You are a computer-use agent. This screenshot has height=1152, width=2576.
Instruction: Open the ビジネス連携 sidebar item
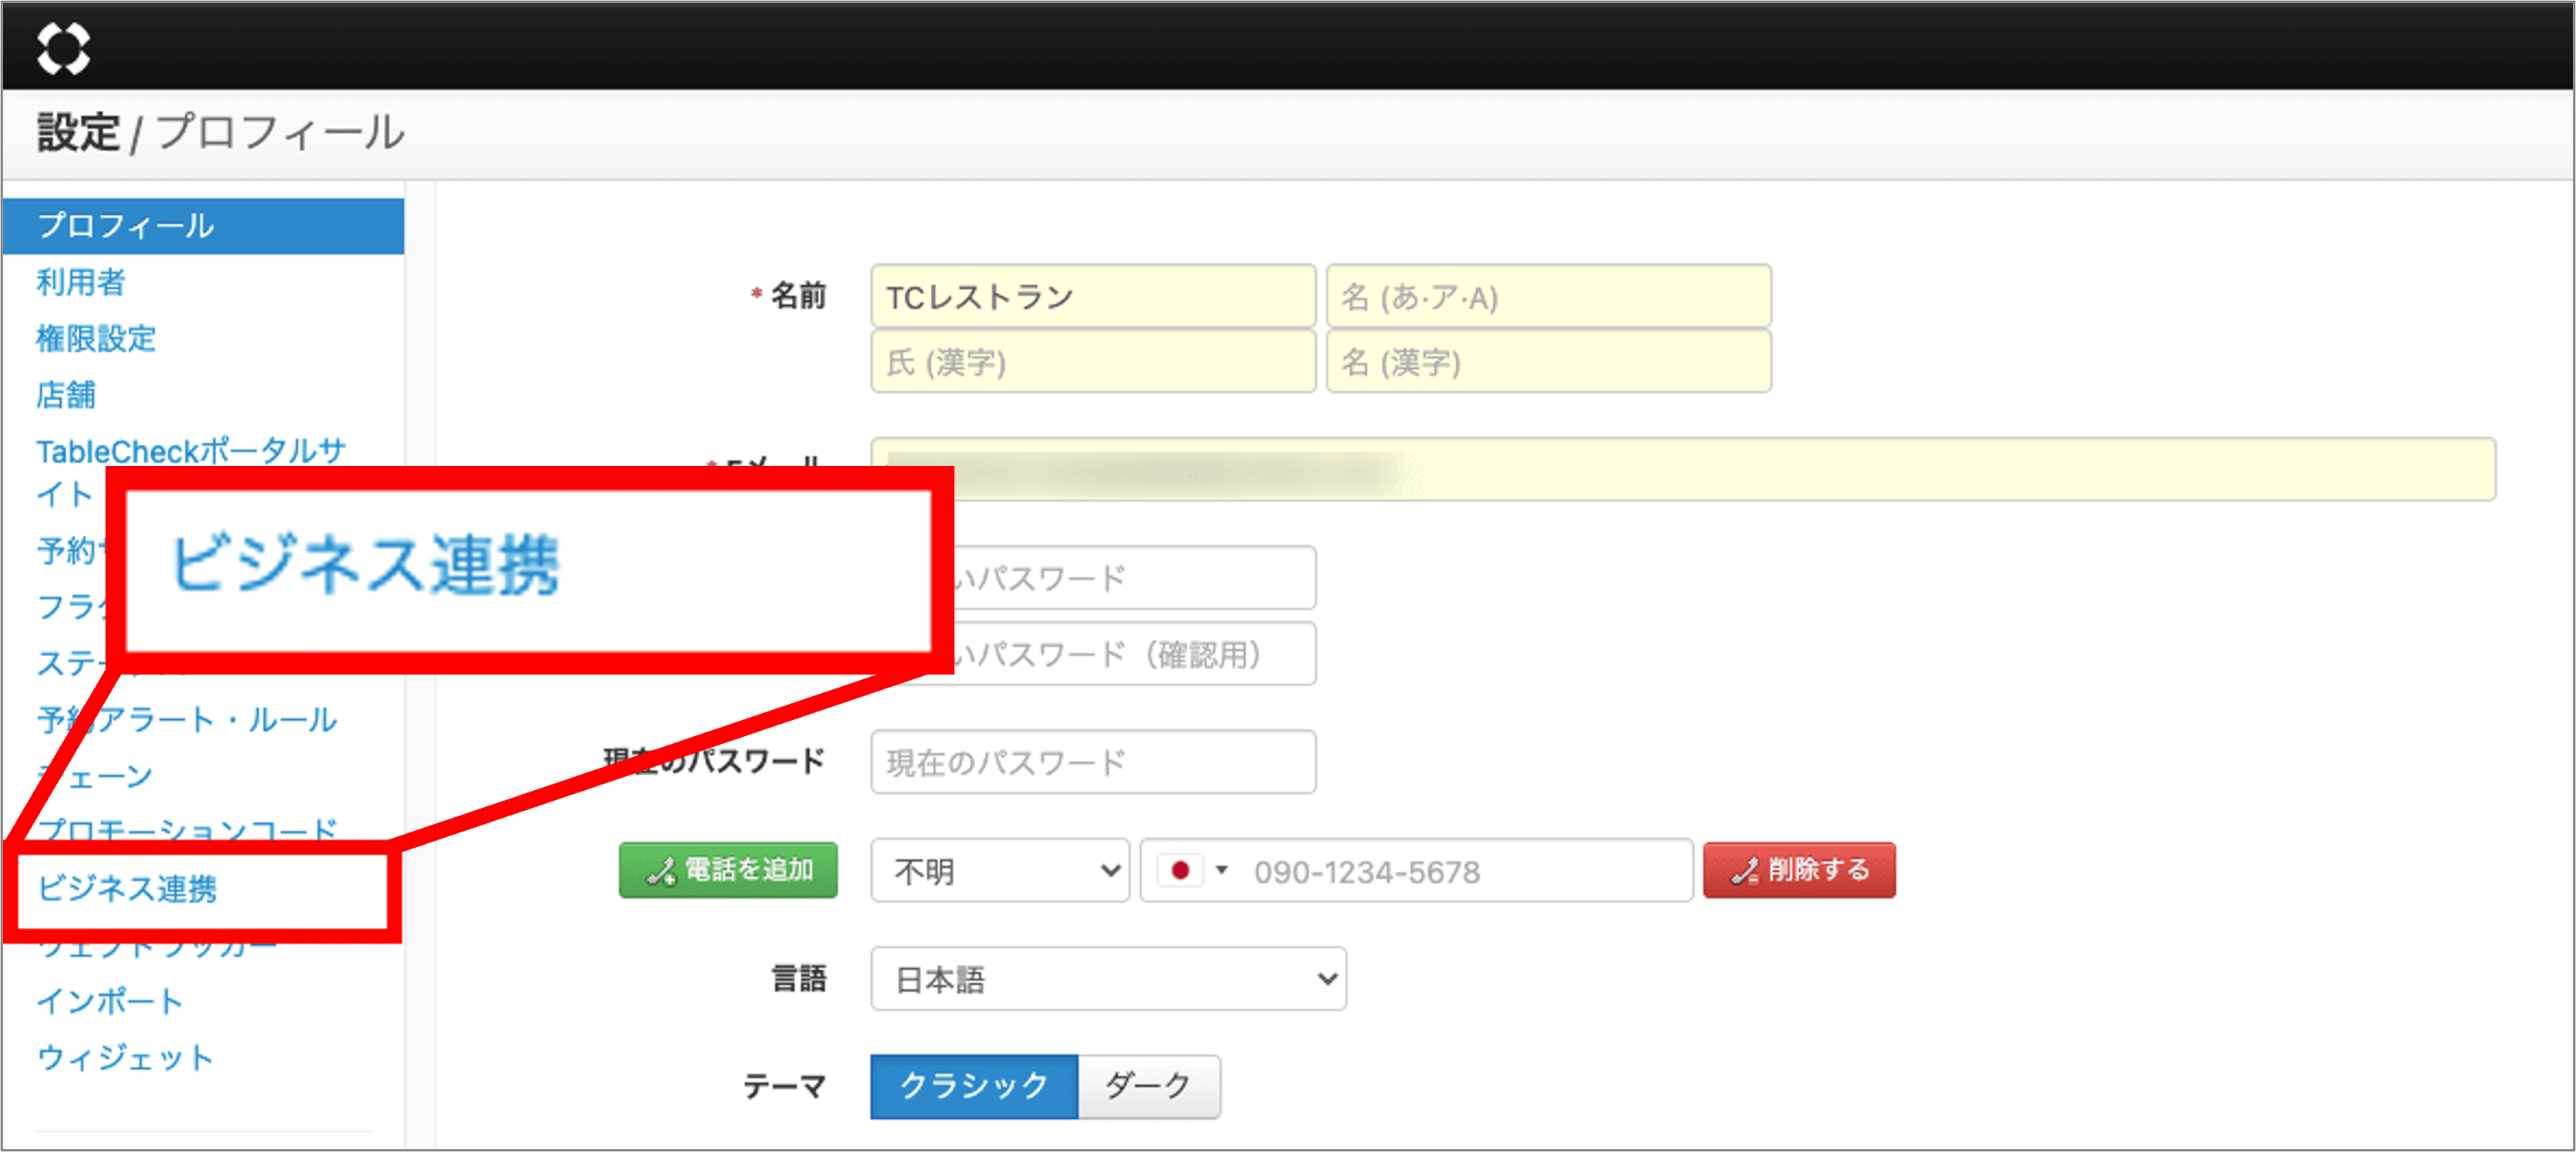tap(127, 888)
